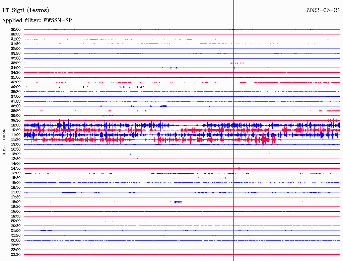The width and height of the screenshot is (343, 261).
Task: Click the 17:30 time label
Action: pos(16,197)
